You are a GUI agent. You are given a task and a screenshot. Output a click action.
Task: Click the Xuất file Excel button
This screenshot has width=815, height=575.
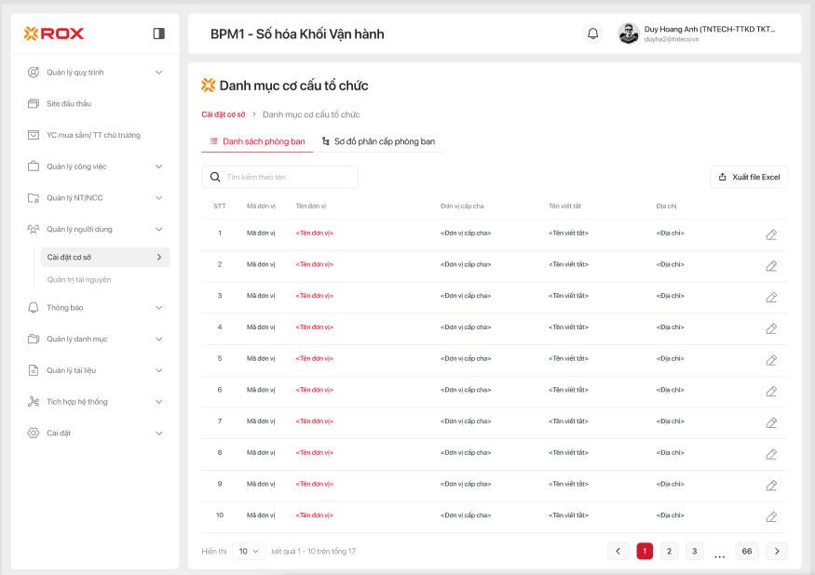coord(749,177)
